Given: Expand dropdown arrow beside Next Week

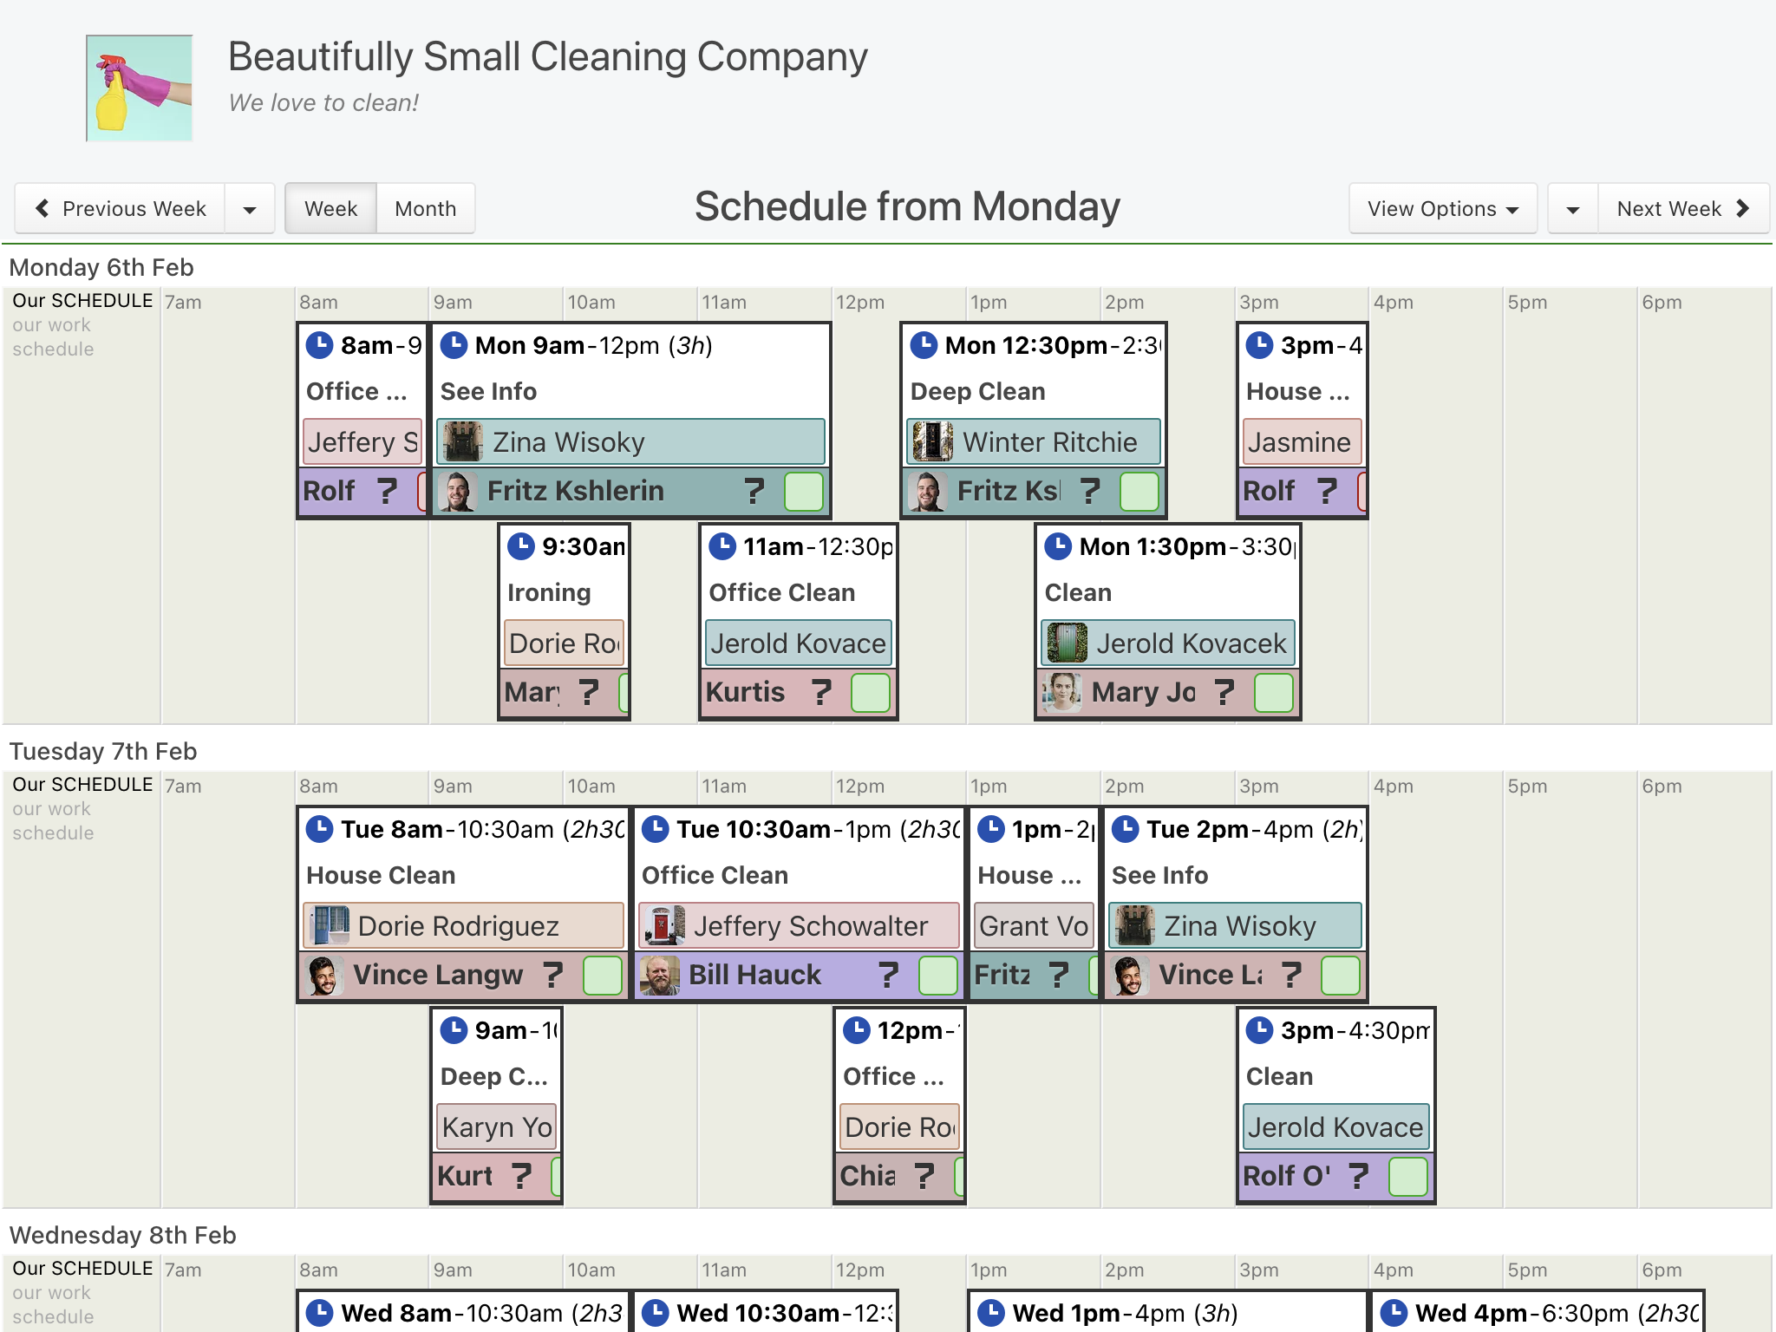Looking at the screenshot, I should point(1573,208).
